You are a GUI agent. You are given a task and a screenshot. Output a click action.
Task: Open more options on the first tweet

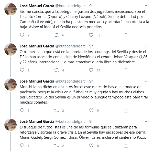[147, 6]
